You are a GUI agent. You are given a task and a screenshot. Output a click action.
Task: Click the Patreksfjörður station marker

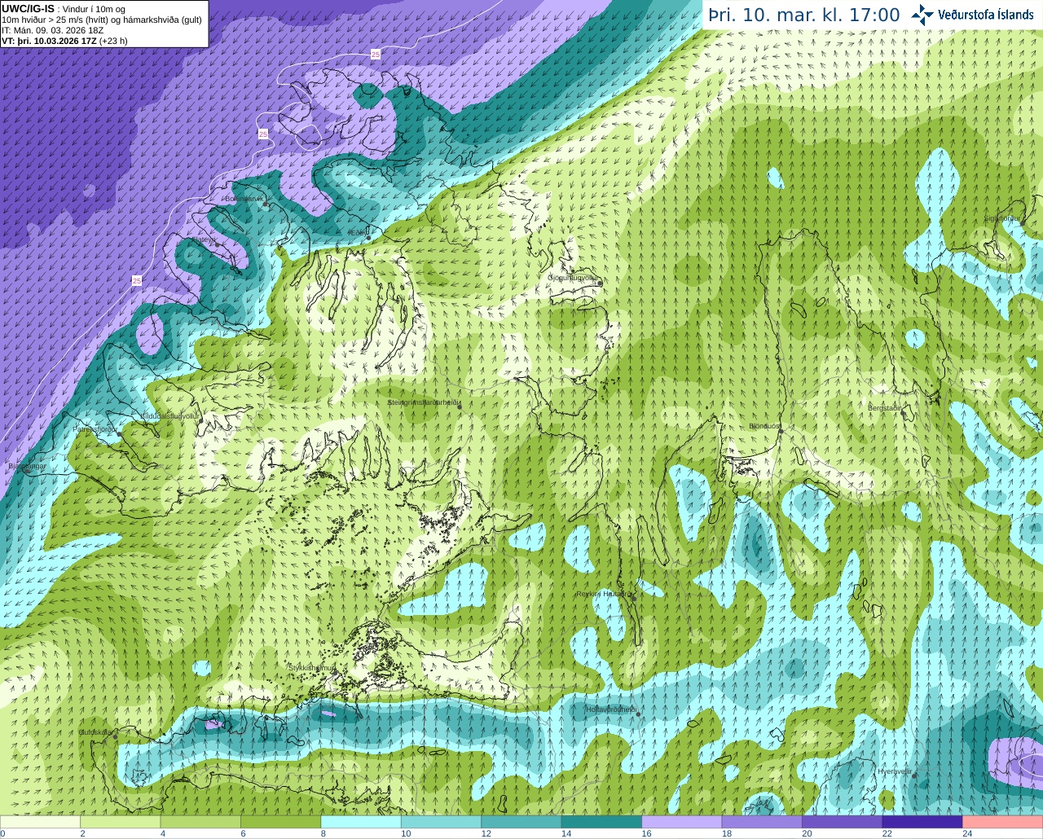point(120,434)
